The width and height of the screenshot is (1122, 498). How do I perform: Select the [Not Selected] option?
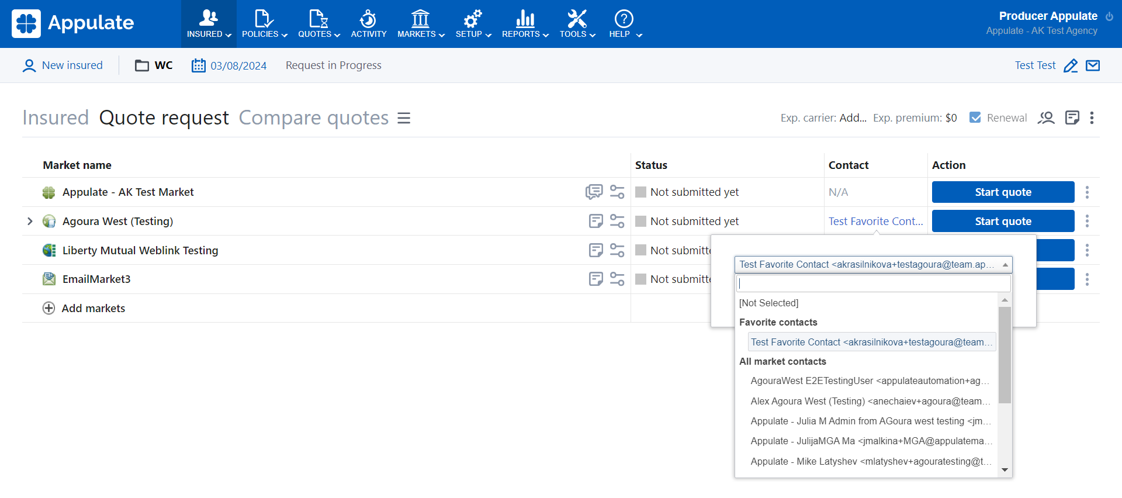[x=768, y=303]
